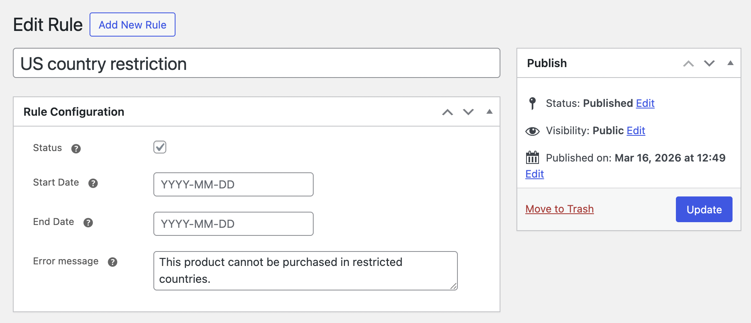This screenshot has width=751, height=323.
Task: Click the pin icon beside Status: Published
Action: (533, 103)
